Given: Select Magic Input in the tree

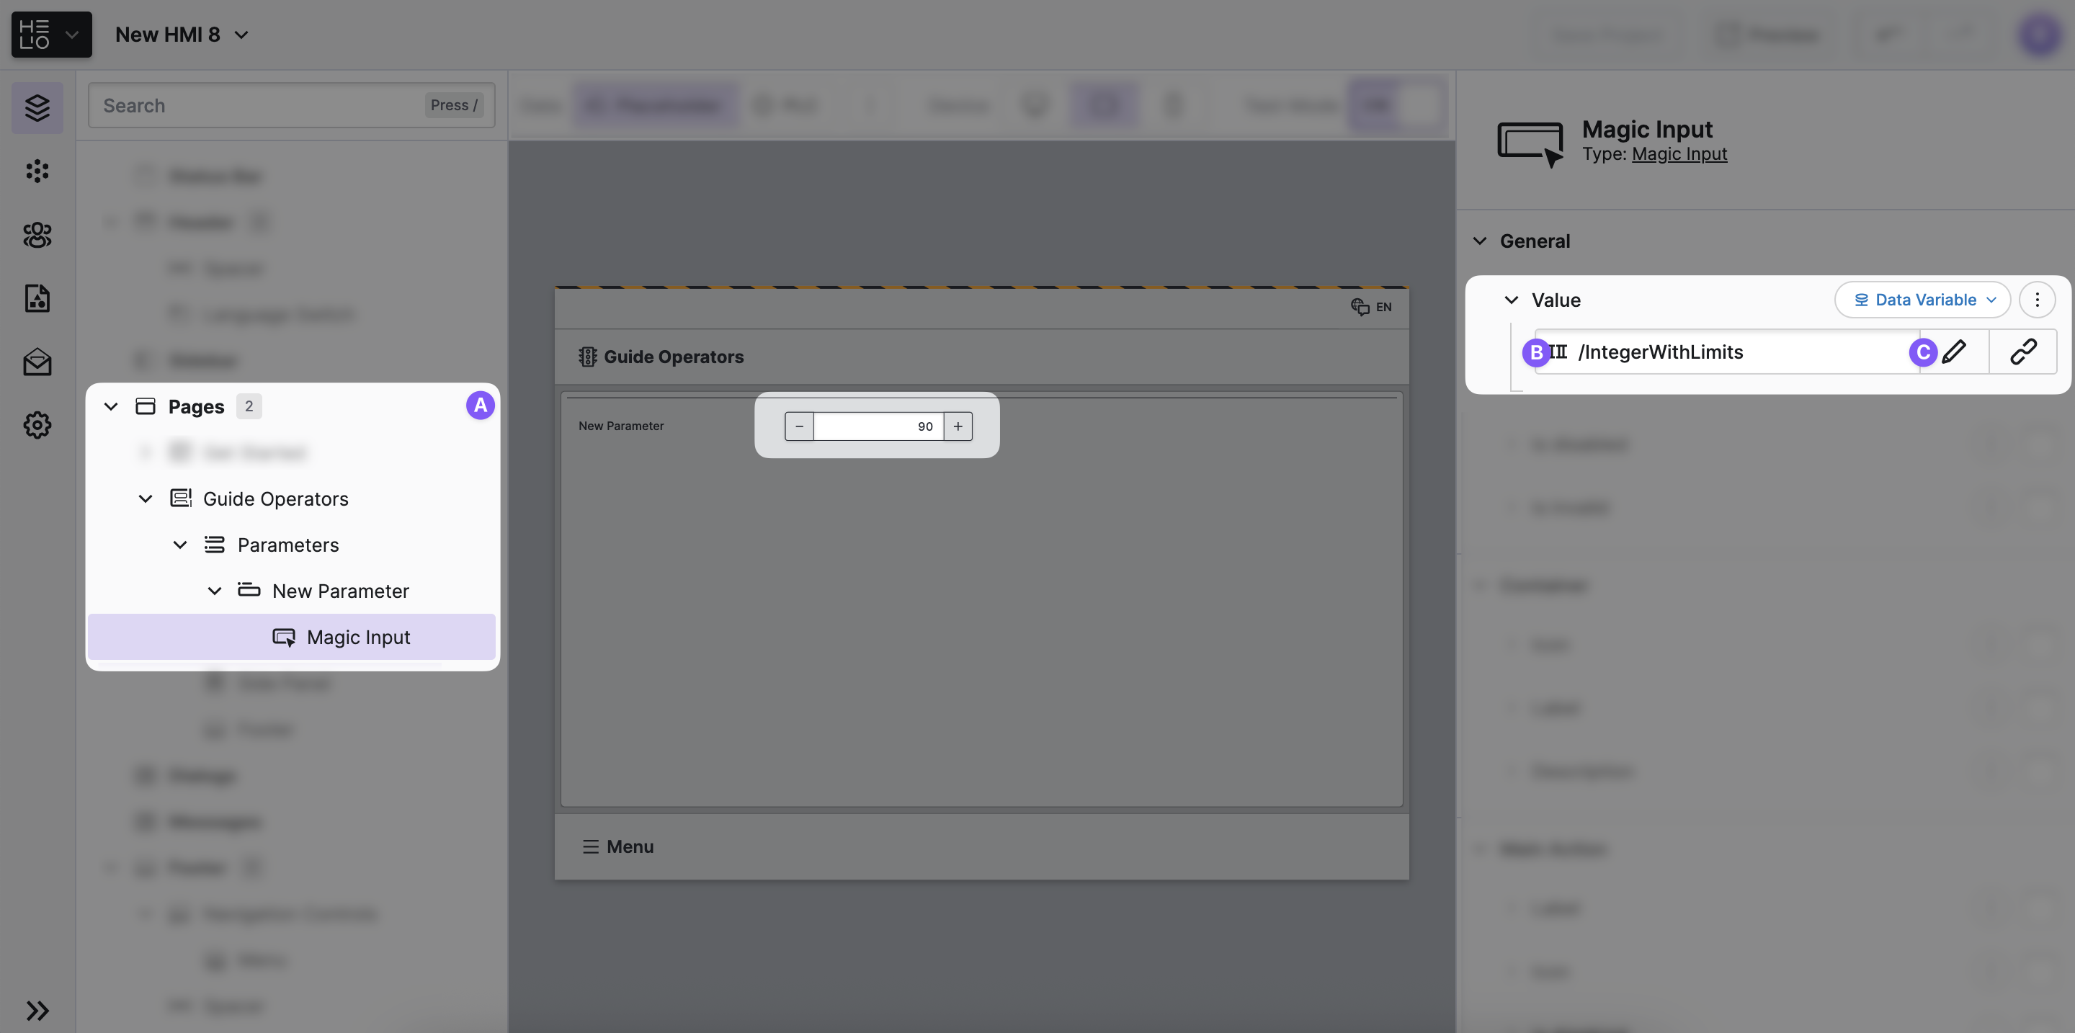Looking at the screenshot, I should click(x=357, y=637).
